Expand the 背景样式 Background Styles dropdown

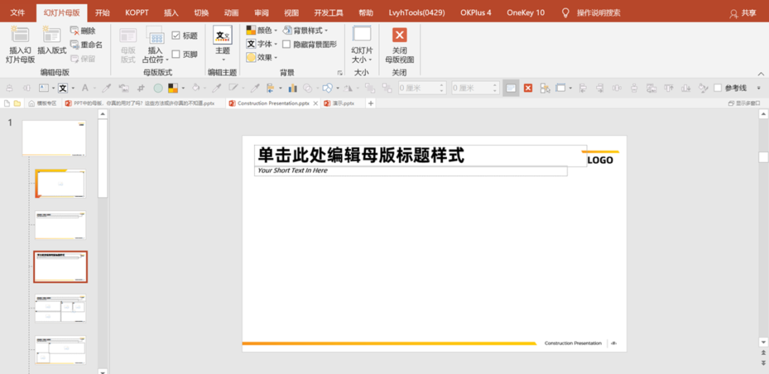[x=306, y=31]
